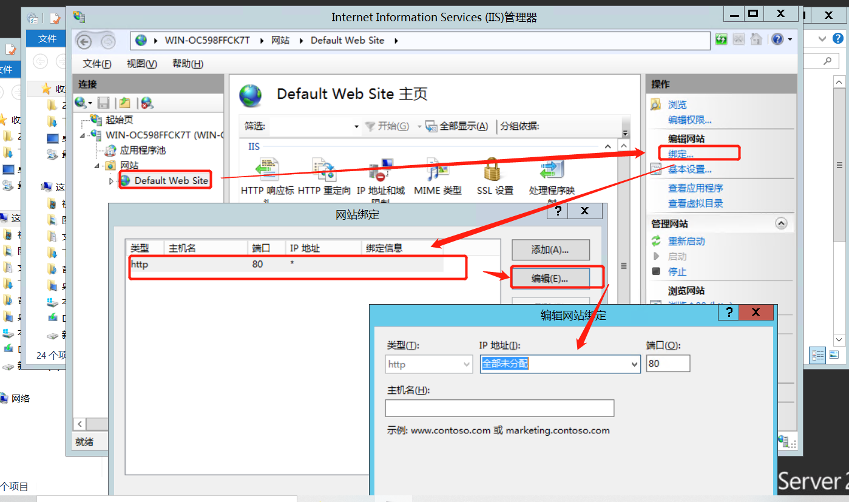Click the 绑定信息 column header

coord(403,248)
